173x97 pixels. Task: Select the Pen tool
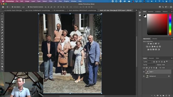[2, 55]
